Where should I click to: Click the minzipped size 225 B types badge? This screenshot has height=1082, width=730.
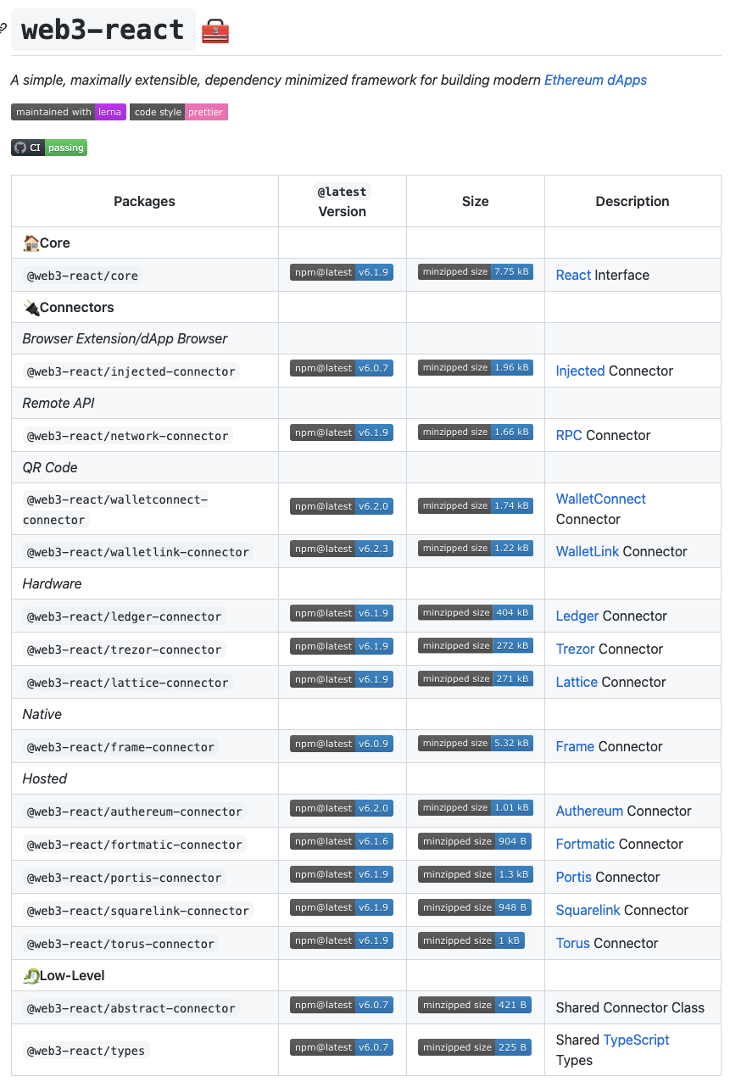475,1047
